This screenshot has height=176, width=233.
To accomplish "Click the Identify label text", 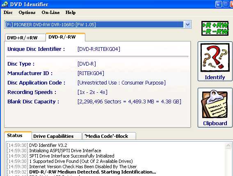I will pyautogui.click(x=215, y=77).
